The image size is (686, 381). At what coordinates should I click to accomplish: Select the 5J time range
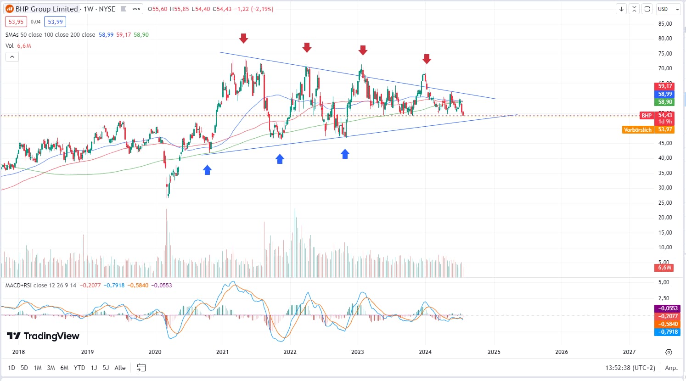coord(106,368)
